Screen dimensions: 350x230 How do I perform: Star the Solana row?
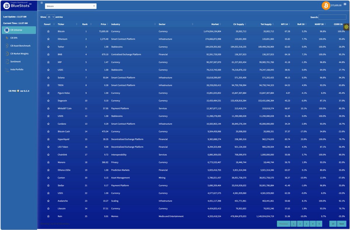click(48, 77)
